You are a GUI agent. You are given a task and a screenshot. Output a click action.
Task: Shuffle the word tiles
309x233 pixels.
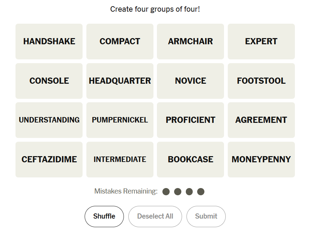click(104, 217)
